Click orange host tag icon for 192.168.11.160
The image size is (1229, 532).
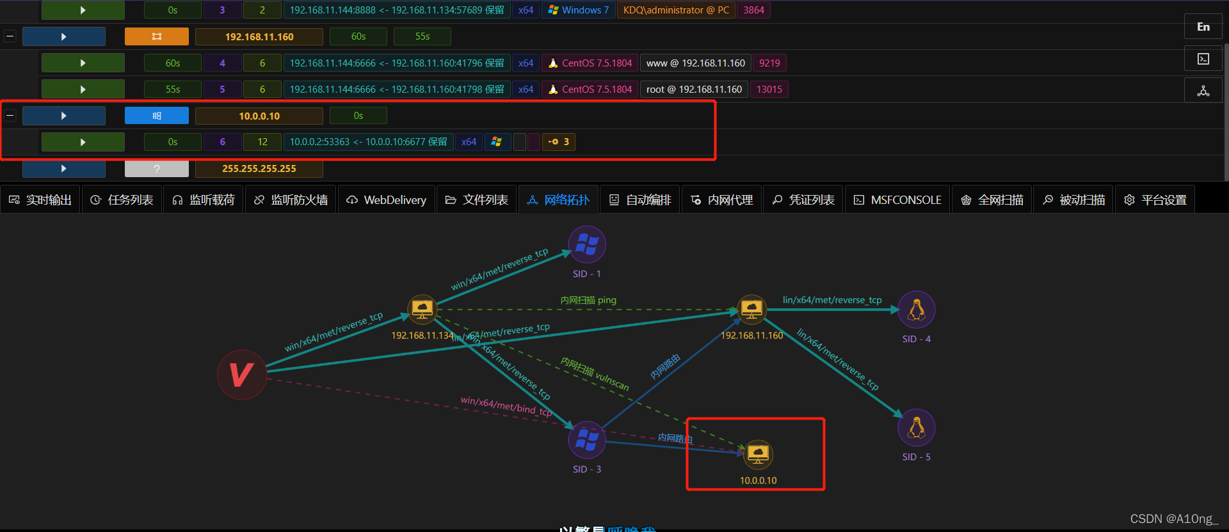tap(157, 36)
